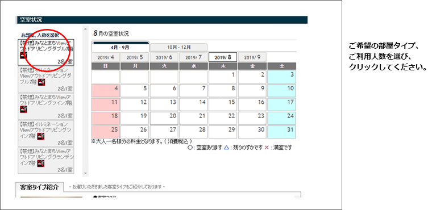Switch to the 4月 - 9月 tab

click(x=120, y=47)
